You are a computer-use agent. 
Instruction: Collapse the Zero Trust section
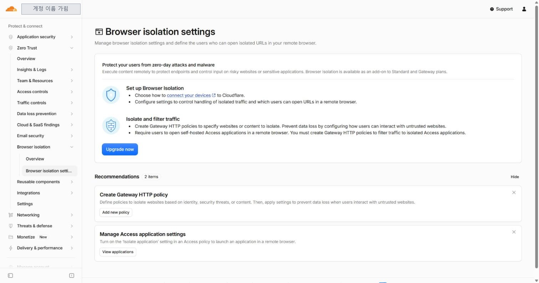tap(72, 48)
